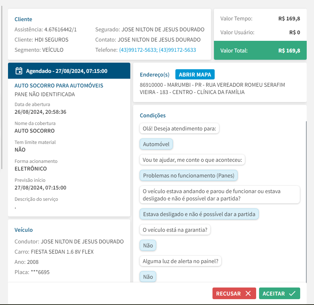Click the second Telefone number link
The width and height of the screenshot is (314, 305).
tap(178, 50)
